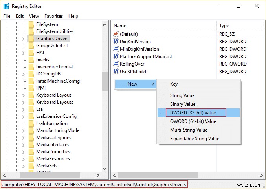Click the Lsa folder icon
This screenshot has height=189, width=266.
[31, 109]
